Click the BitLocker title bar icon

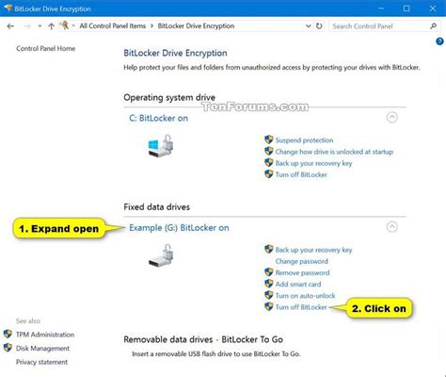pos(8,8)
